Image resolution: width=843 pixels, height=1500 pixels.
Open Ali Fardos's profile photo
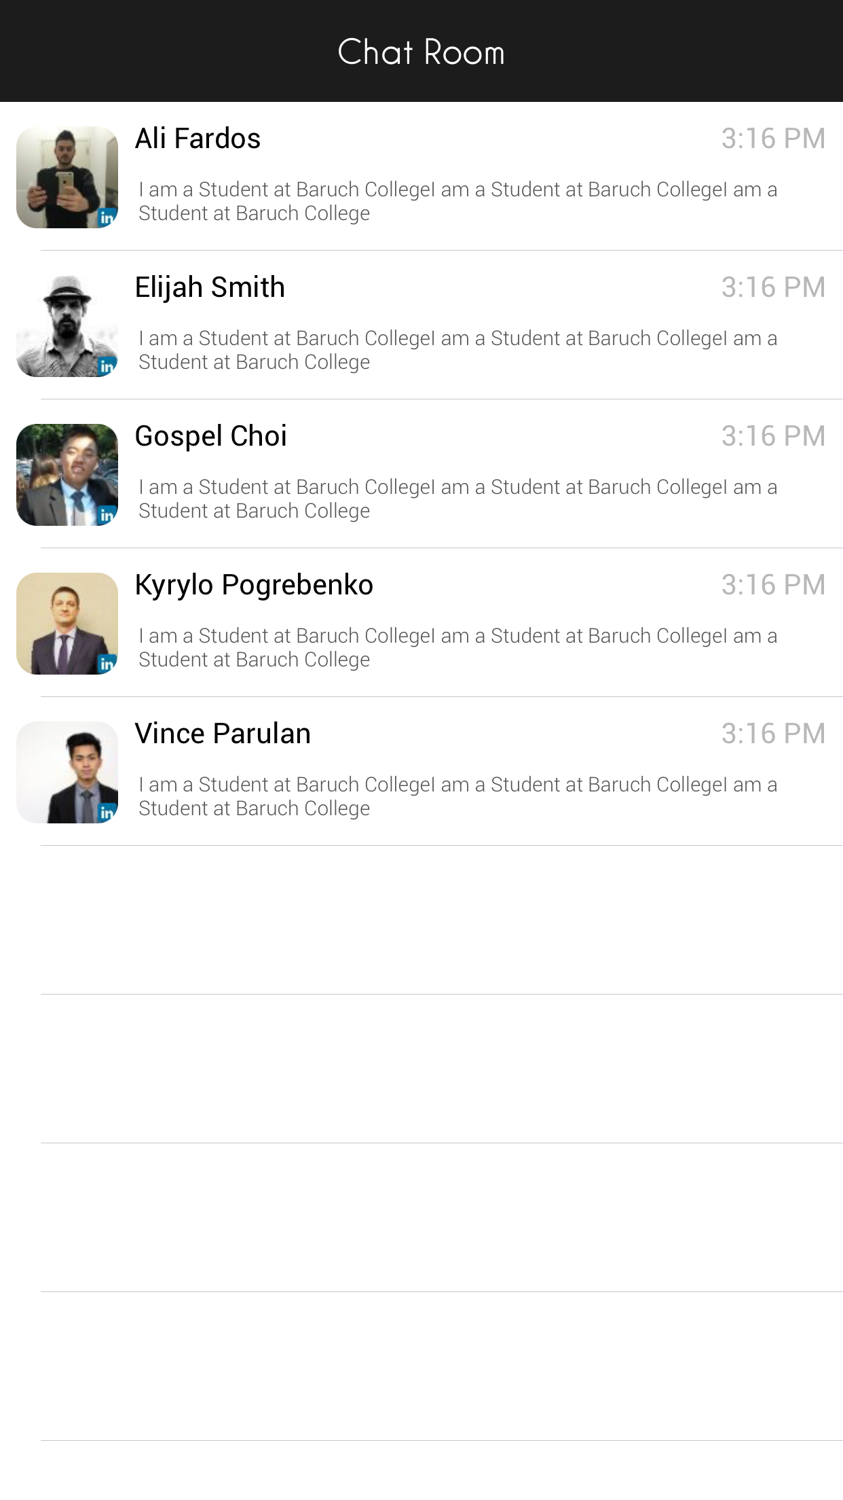(67, 177)
